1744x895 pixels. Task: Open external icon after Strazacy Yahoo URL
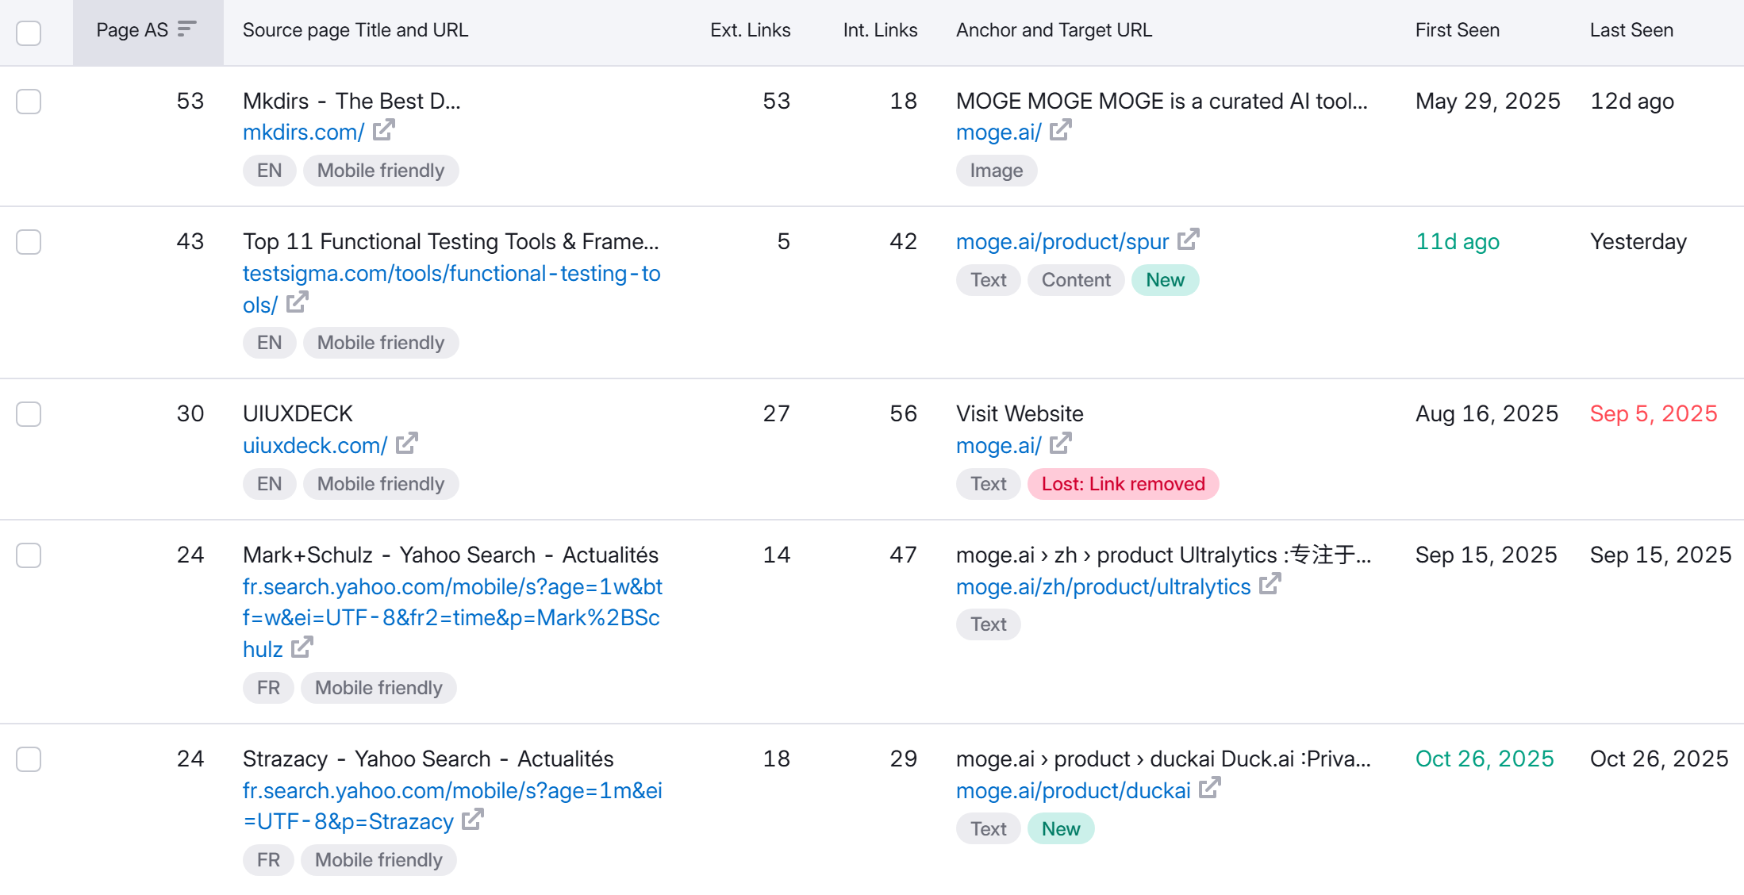pyautogui.click(x=472, y=820)
